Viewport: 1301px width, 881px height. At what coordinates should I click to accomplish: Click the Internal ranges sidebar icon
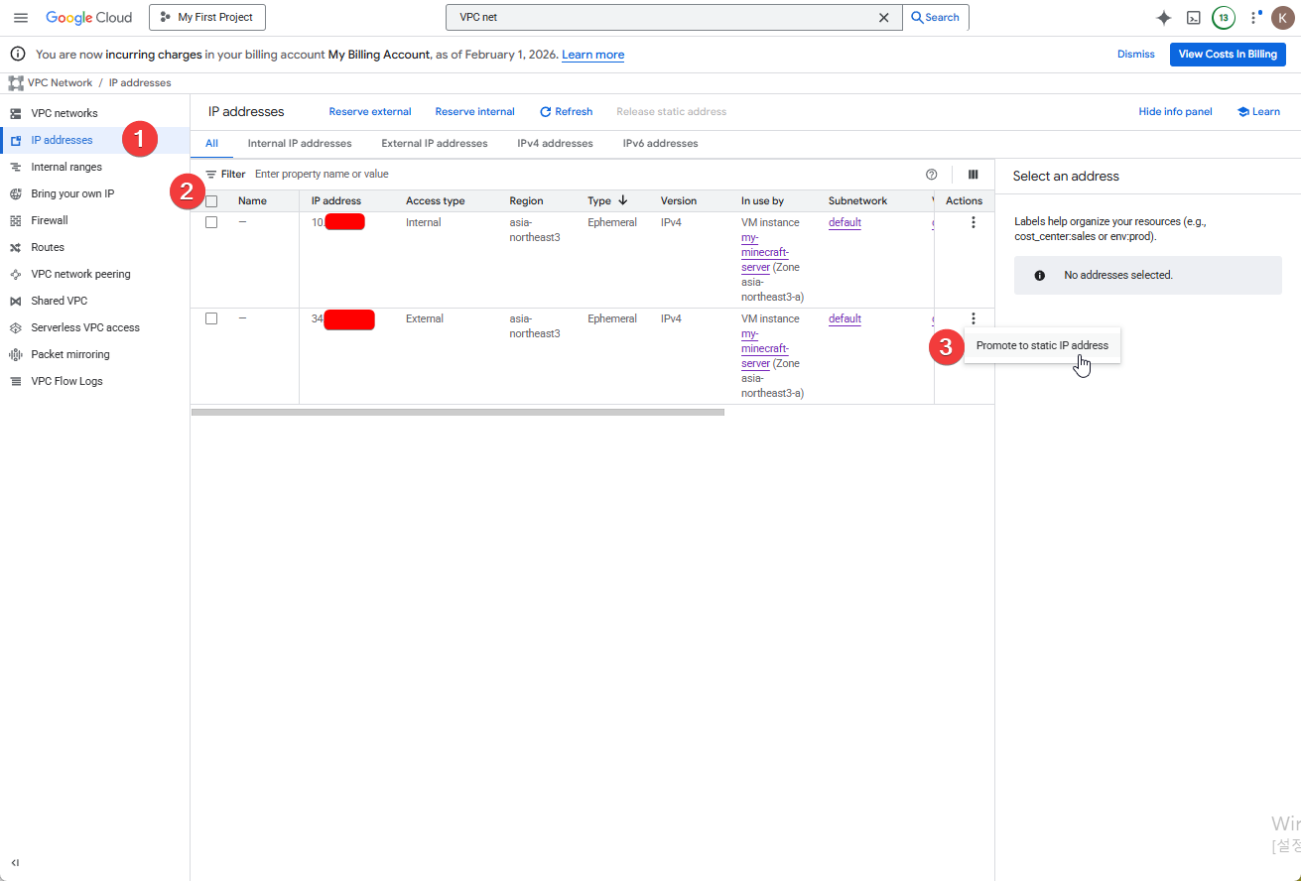click(16, 168)
